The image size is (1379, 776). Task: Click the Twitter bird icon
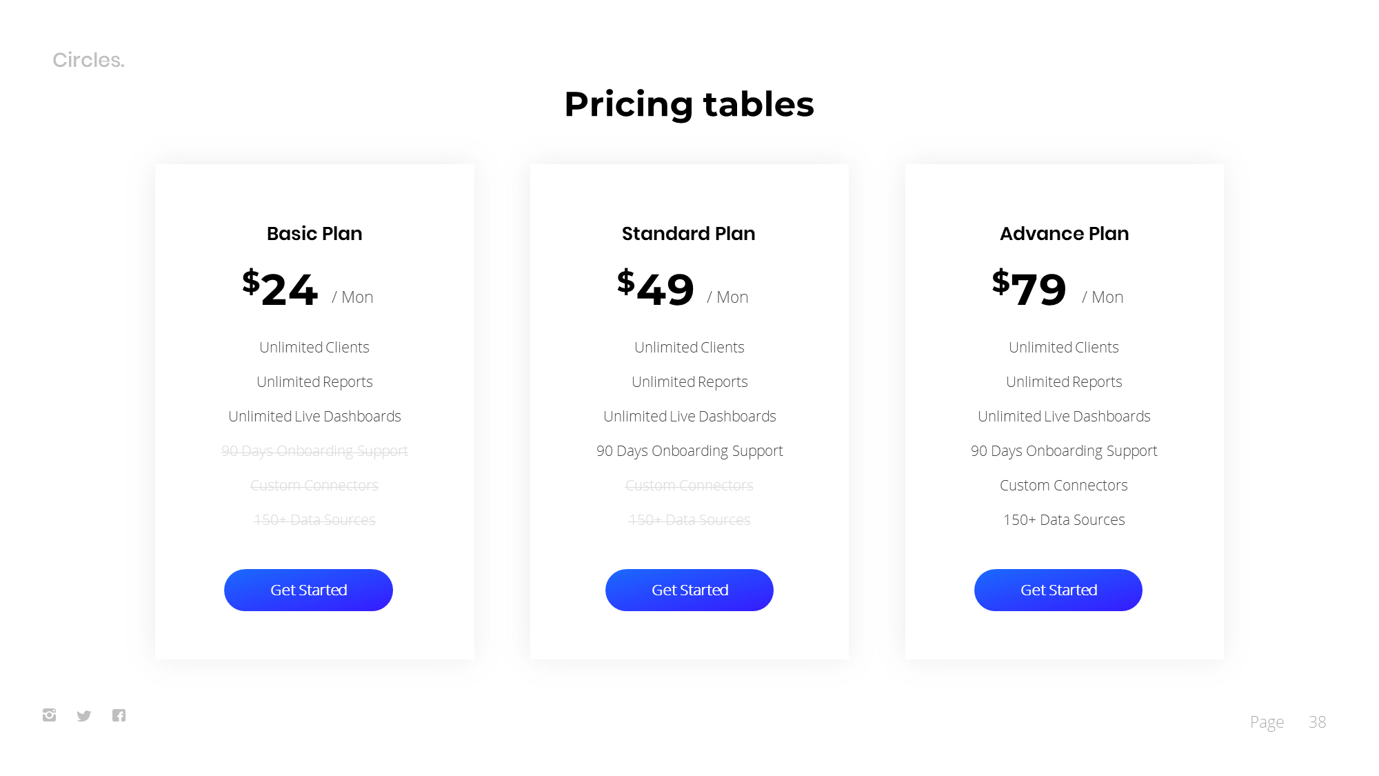84,716
